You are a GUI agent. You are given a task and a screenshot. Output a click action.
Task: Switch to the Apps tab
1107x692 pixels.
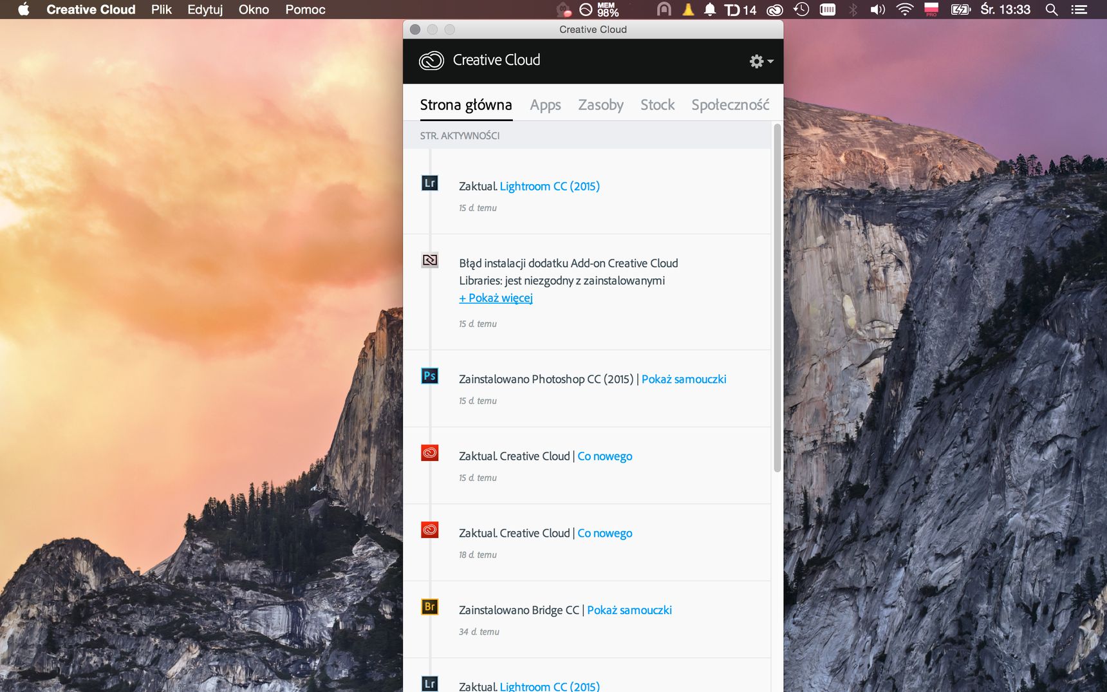point(545,105)
